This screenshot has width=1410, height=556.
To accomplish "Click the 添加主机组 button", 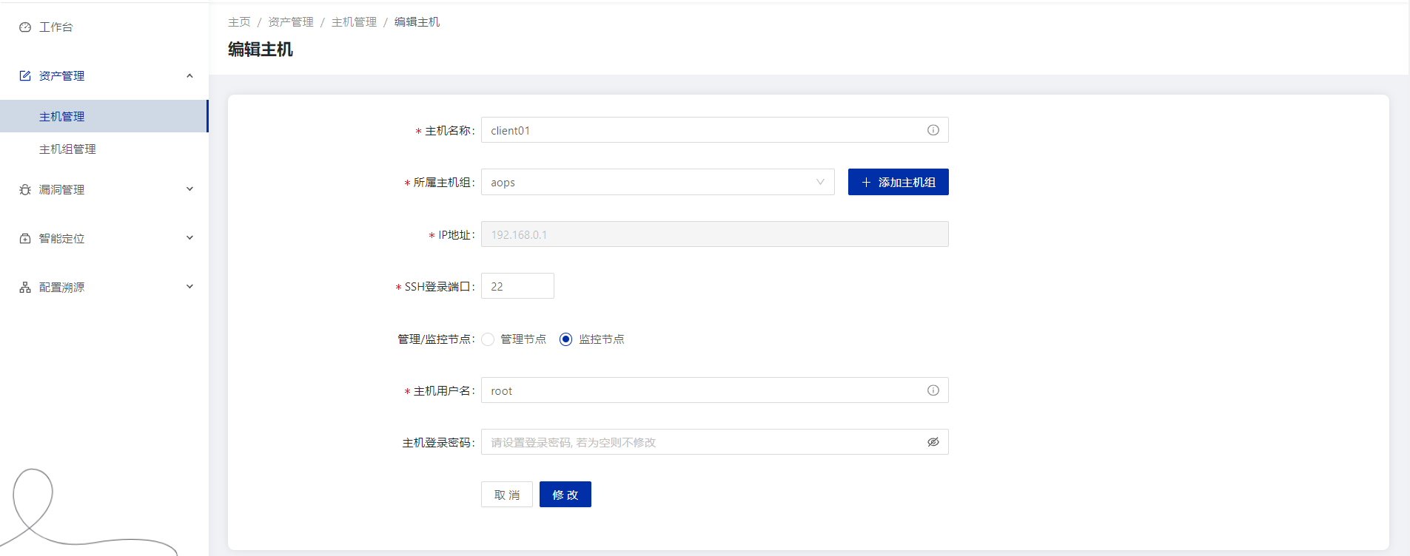I will pyautogui.click(x=898, y=183).
